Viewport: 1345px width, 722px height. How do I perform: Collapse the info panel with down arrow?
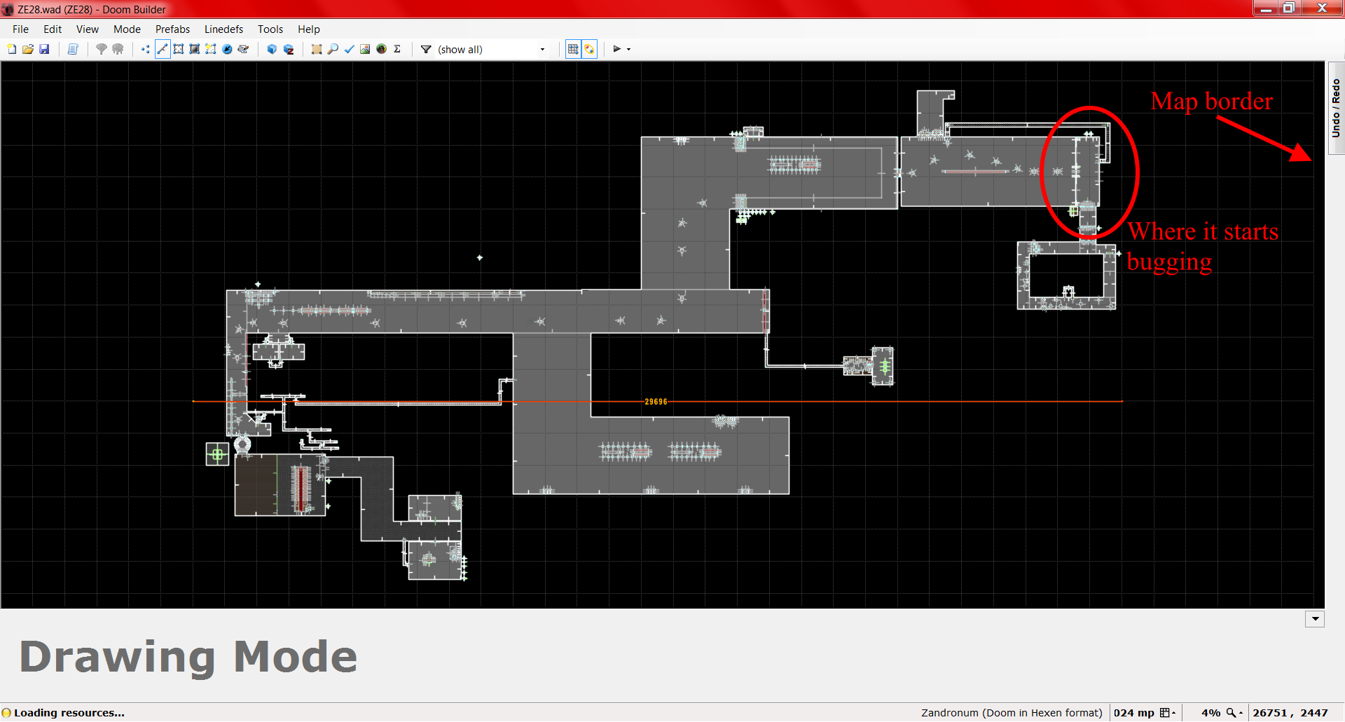coord(1315,619)
